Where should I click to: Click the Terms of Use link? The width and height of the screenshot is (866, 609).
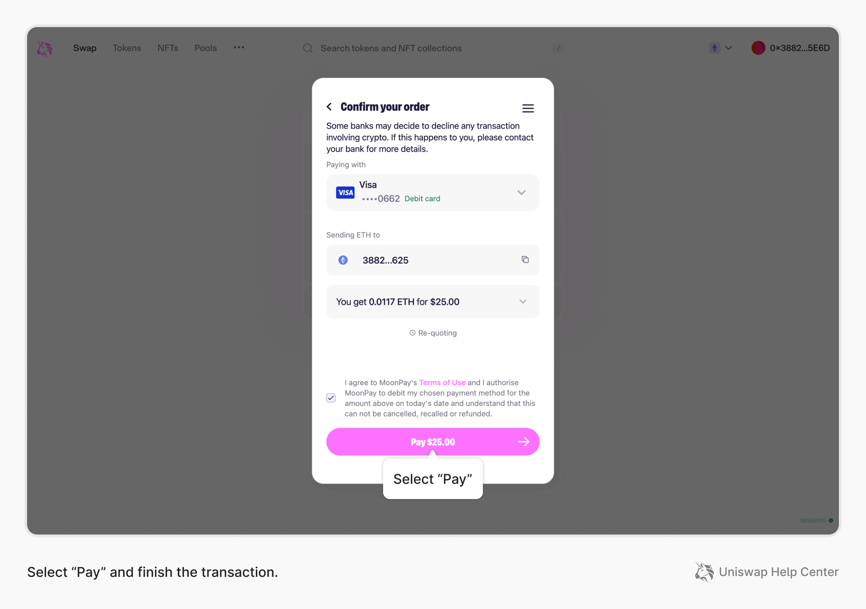(442, 382)
